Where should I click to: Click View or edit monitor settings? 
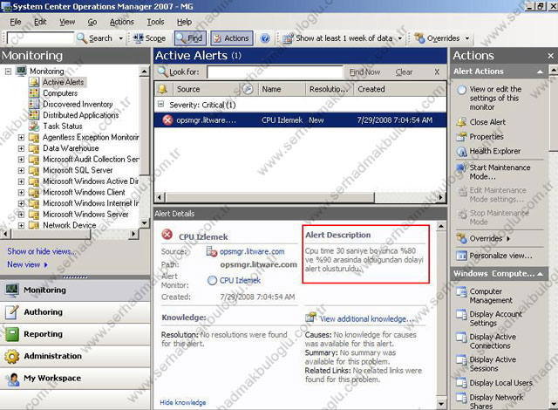(x=495, y=98)
